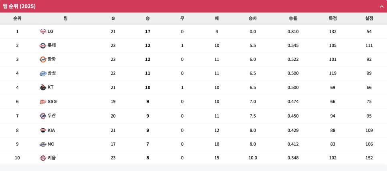
Task: Open the 한화 team name link
Action: [52, 59]
